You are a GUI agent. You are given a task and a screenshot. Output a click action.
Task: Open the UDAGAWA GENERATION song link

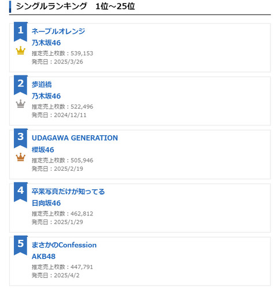coord(75,138)
